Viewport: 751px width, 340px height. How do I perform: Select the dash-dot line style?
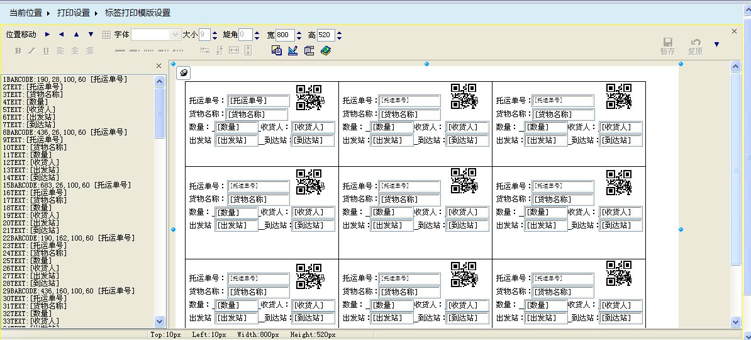point(135,50)
